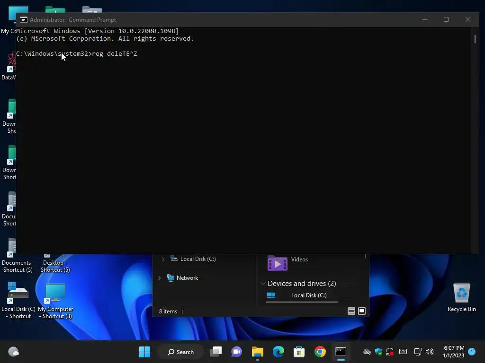
Task: Click the network status tray icon
Action: click(418, 352)
